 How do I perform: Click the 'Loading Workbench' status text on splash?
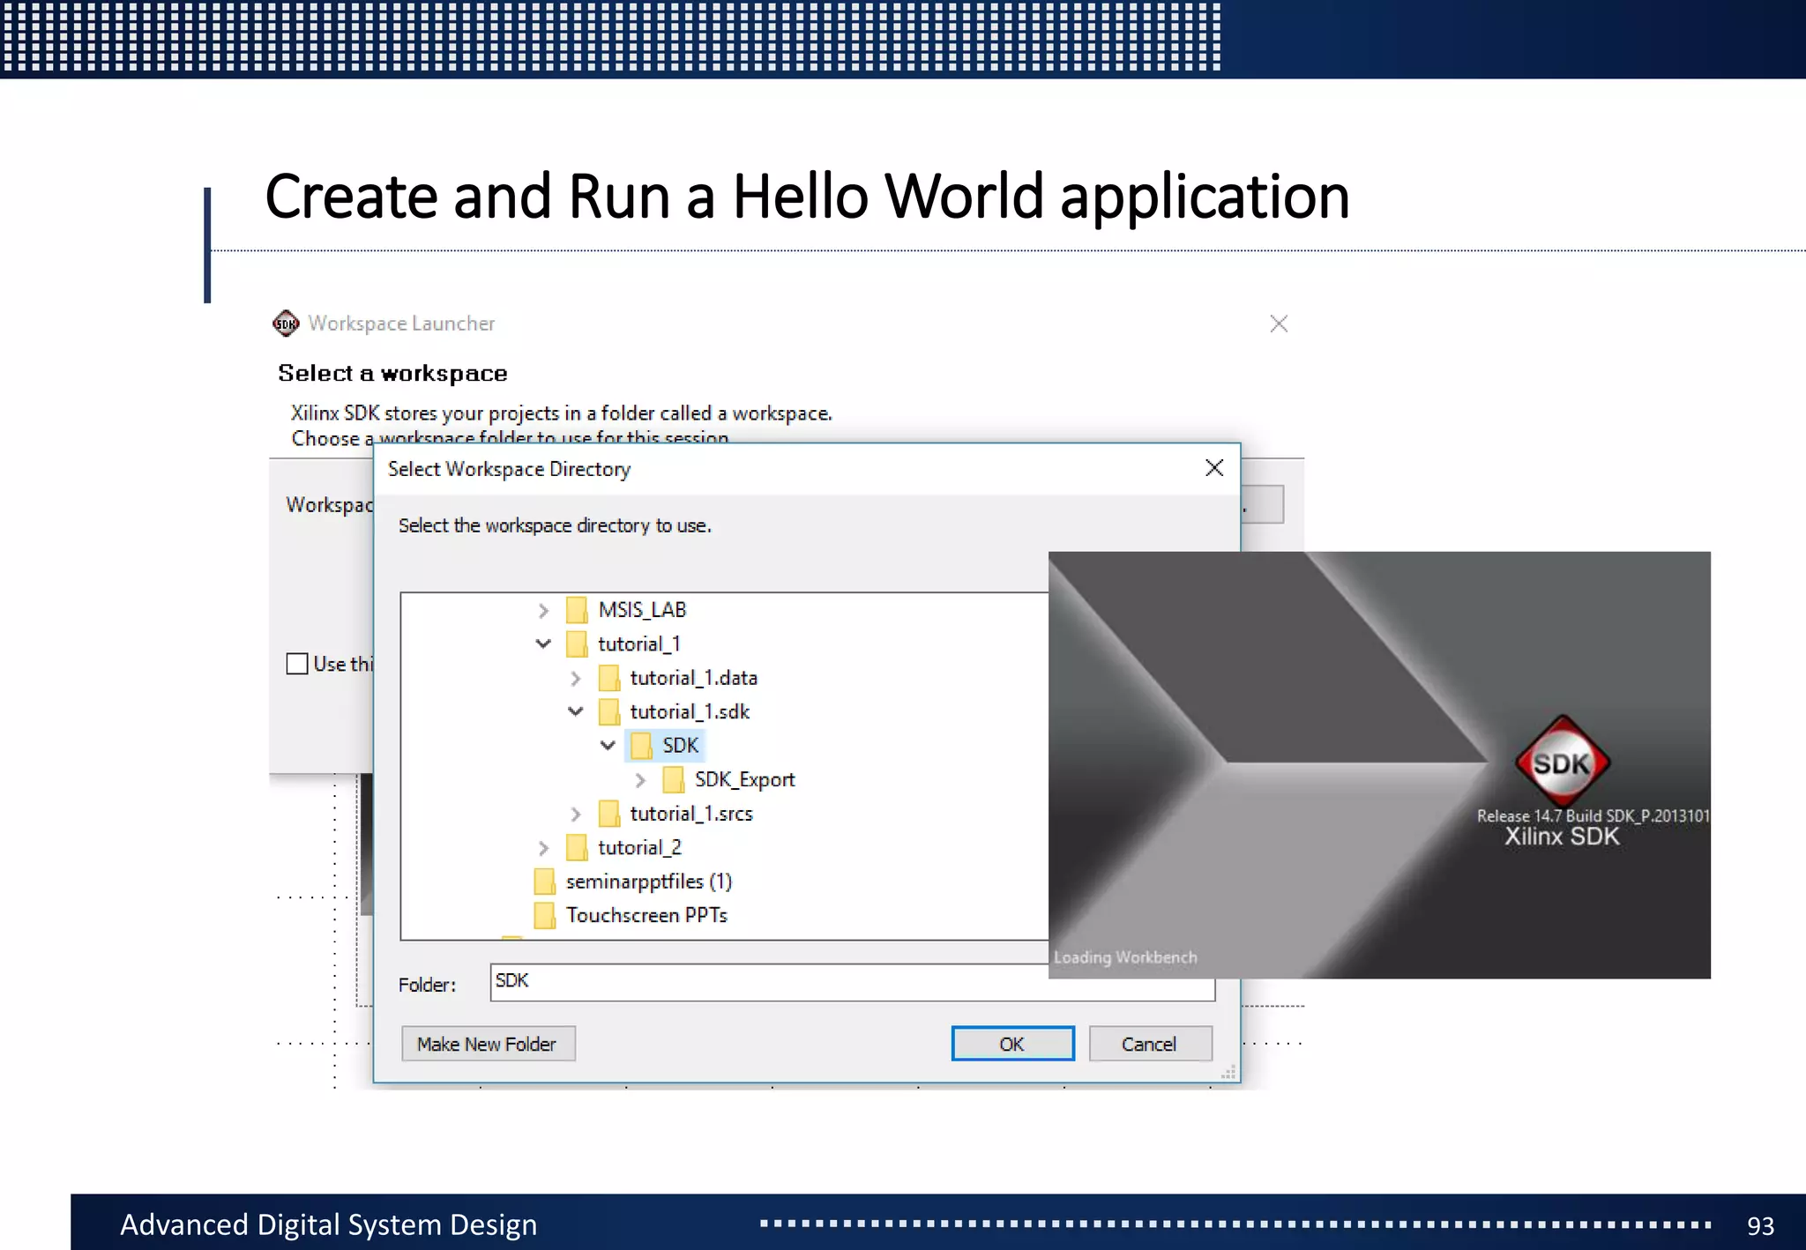(1125, 957)
